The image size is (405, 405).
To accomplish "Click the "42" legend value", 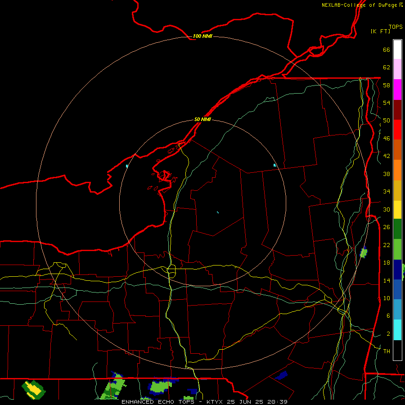I will pos(387,156).
